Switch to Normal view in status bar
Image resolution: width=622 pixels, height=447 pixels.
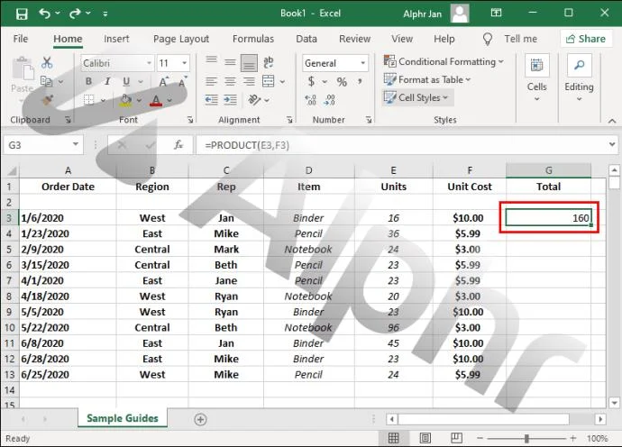click(x=393, y=438)
